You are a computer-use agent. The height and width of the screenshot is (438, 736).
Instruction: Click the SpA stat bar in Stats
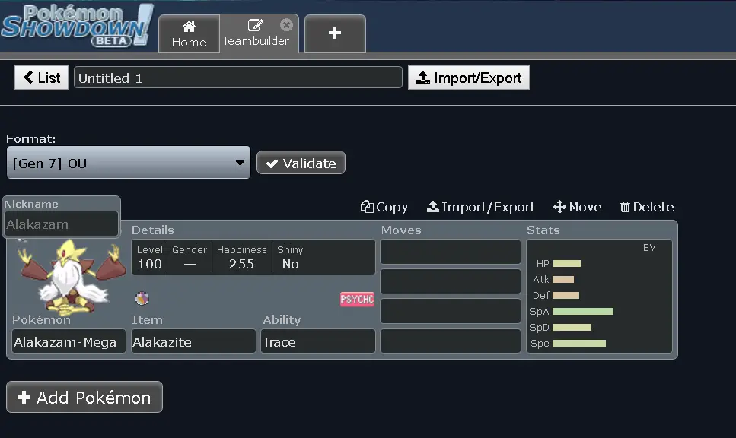(582, 311)
